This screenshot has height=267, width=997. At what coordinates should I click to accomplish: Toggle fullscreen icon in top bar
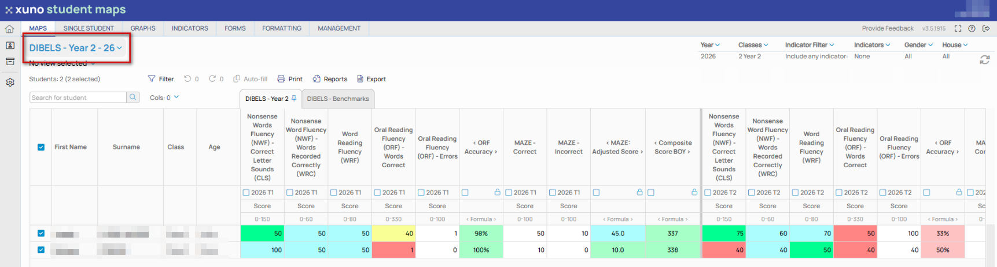pyautogui.click(x=958, y=28)
